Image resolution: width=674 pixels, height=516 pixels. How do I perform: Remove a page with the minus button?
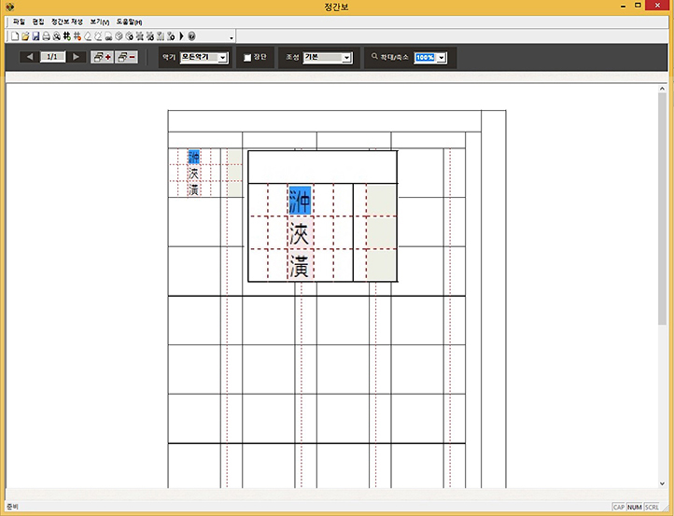click(126, 57)
